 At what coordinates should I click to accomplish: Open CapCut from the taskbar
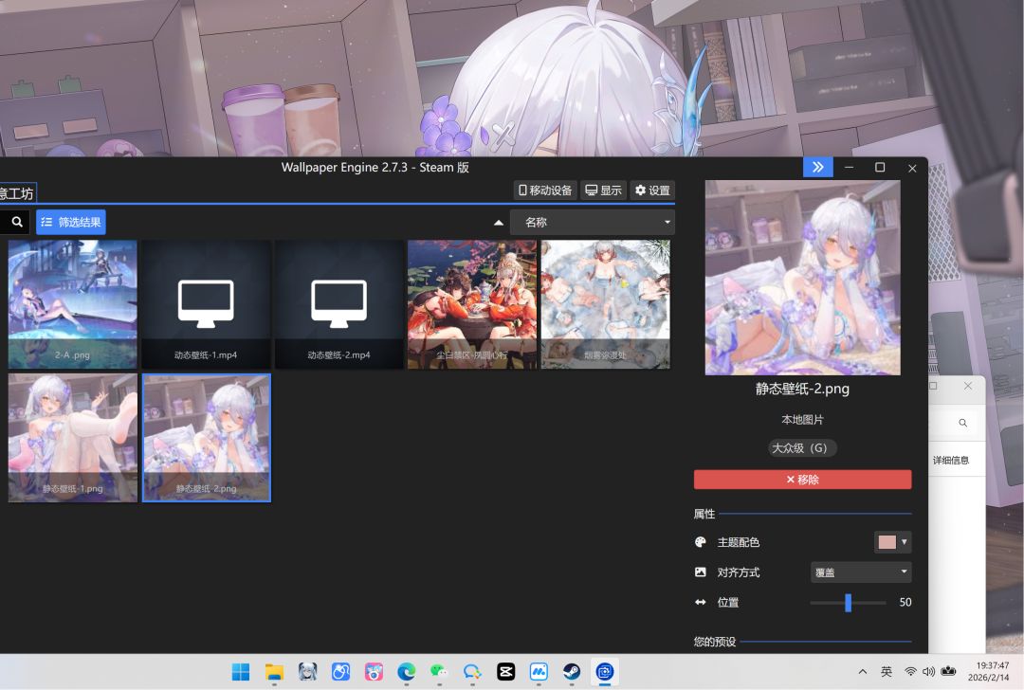click(505, 672)
